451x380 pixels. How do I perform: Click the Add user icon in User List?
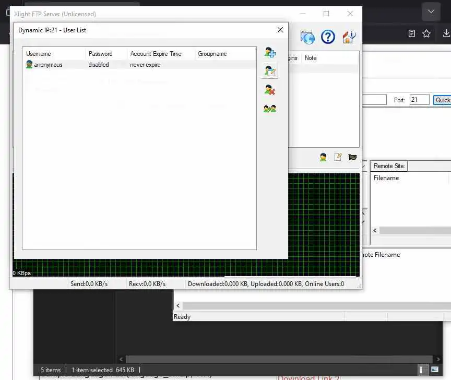(270, 52)
